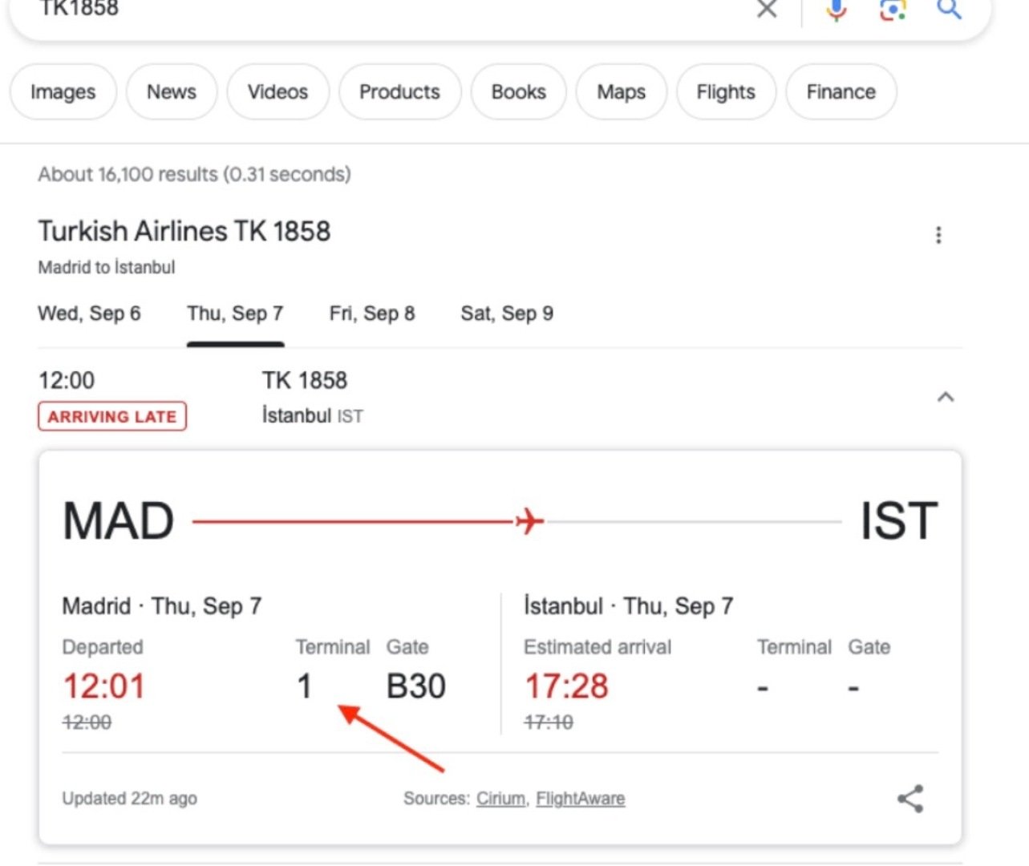
Task: Select the Books filter
Action: [518, 92]
